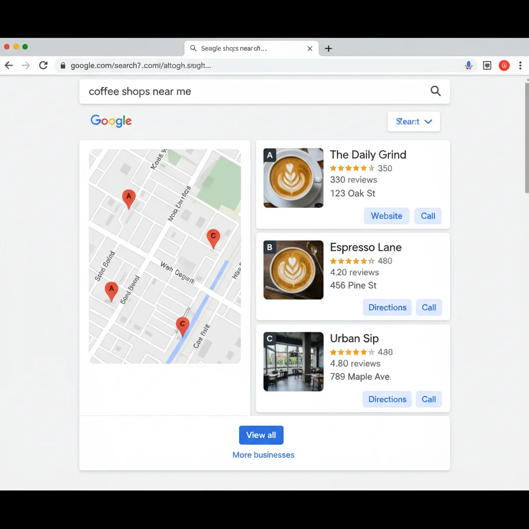Click the magnifier search icon in search box
The height and width of the screenshot is (529, 529).
pyautogui.click(x=435, y=91)
